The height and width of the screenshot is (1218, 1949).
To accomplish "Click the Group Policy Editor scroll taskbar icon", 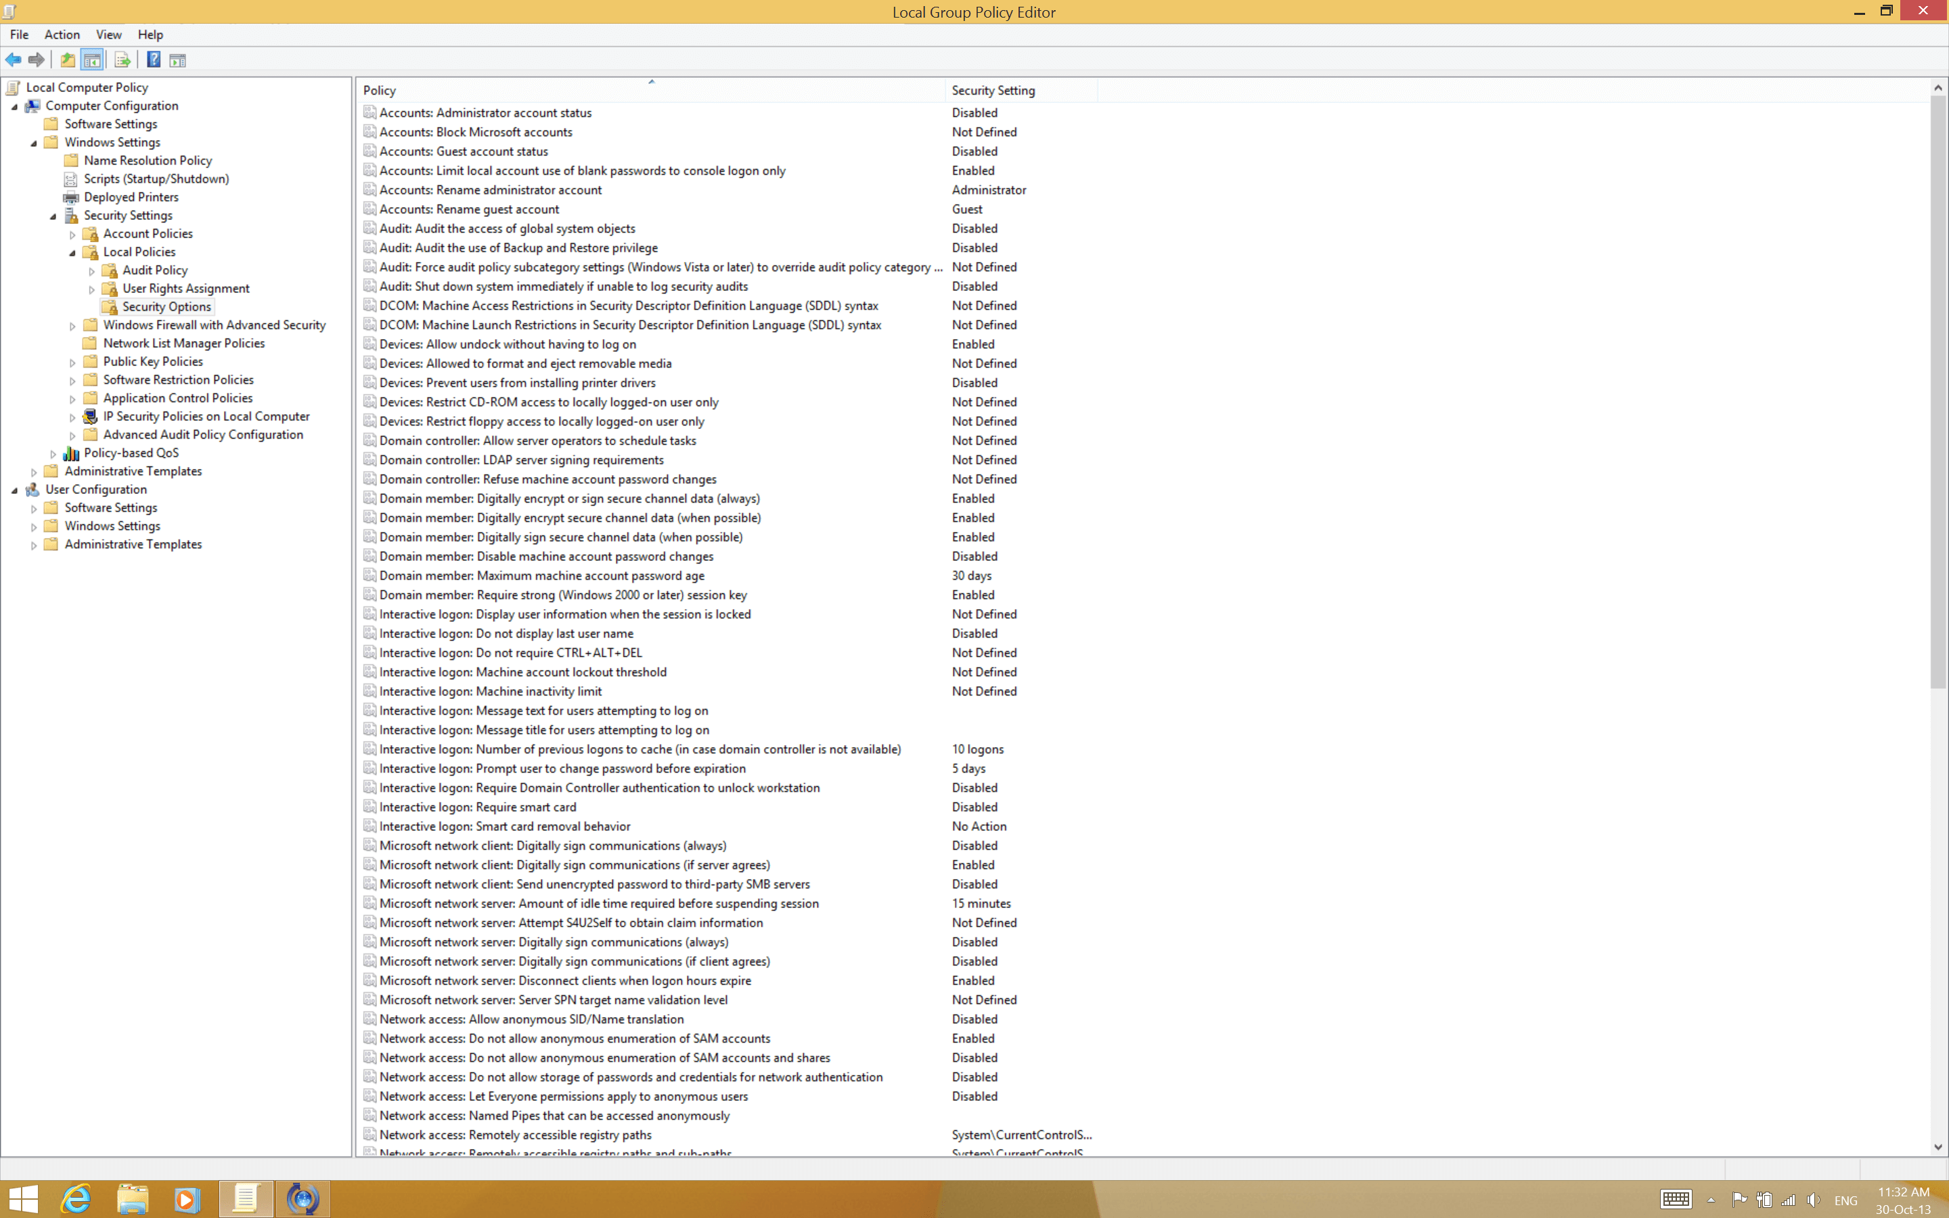I will (x=246, y=1200).
